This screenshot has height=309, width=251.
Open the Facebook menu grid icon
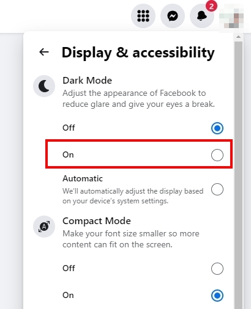click(x=143, y=16)
